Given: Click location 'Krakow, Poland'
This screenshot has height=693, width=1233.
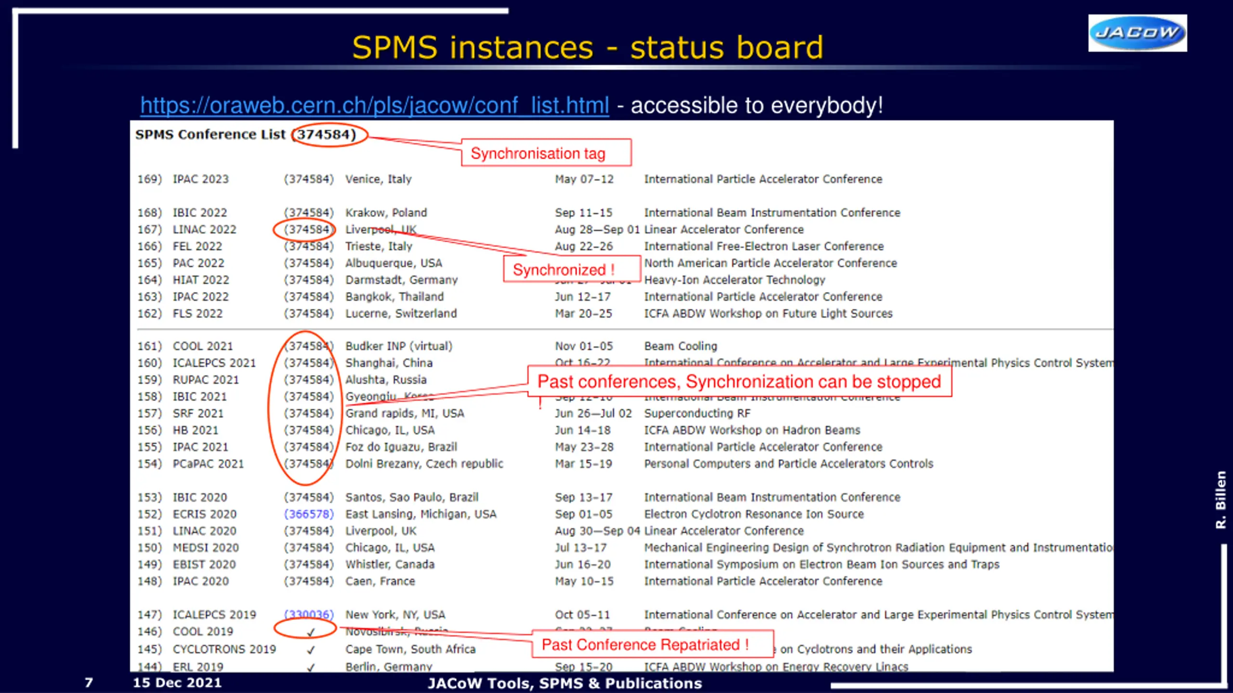Looking at the screenshot, I should click(x=386, y=213).
